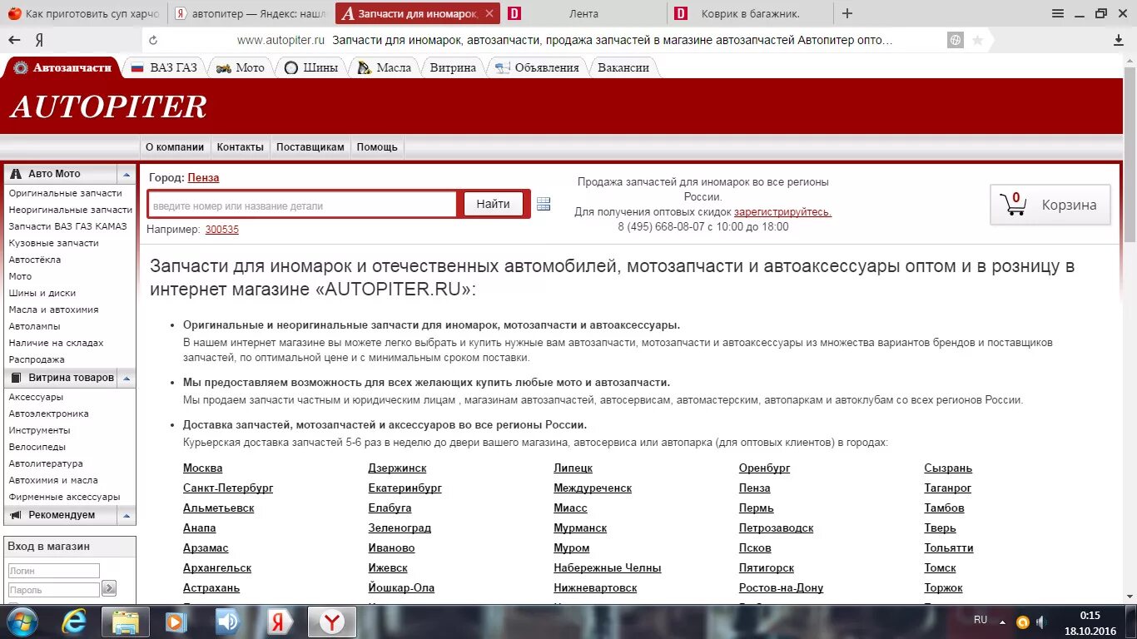Focus the Логин input field
The width and height of the screenshot is (1137, 639).
coord(54,571)
